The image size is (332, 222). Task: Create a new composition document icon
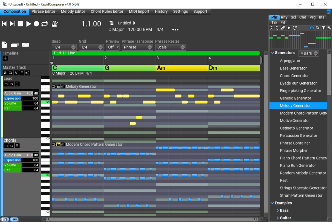(x=4, y=45)
